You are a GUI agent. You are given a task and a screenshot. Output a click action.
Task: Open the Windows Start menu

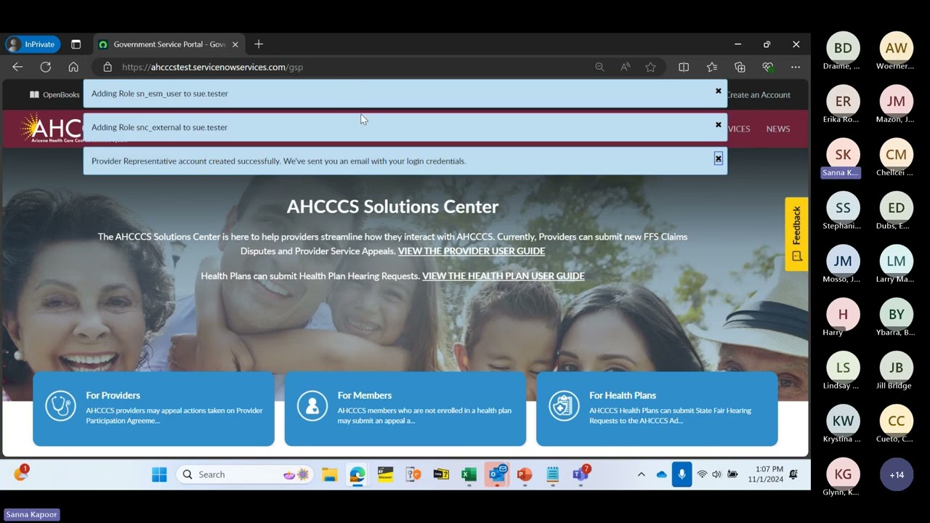click(x=159, y=474)
